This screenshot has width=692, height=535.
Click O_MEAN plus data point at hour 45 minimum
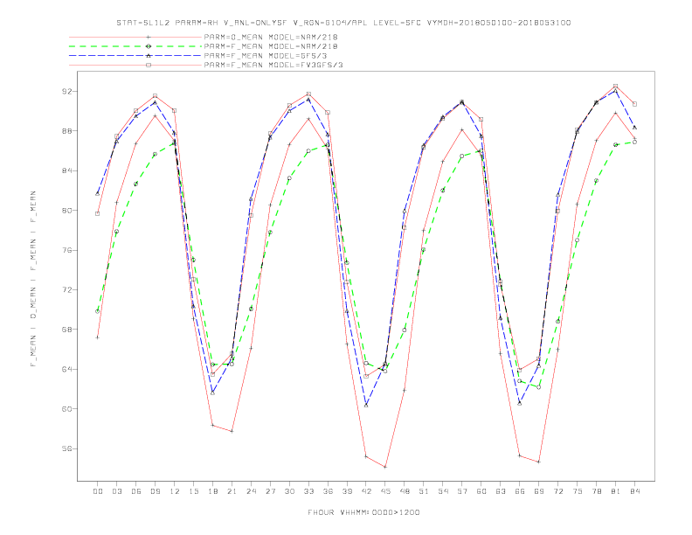[x=385, y=467]
